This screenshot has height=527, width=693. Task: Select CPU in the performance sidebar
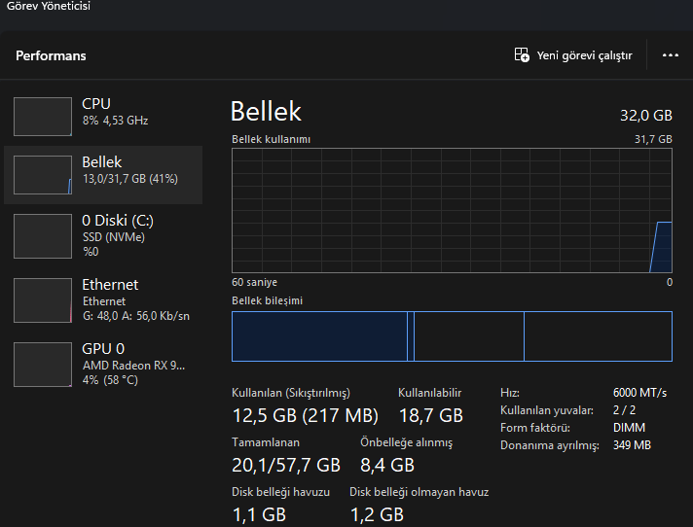point(103,117)
